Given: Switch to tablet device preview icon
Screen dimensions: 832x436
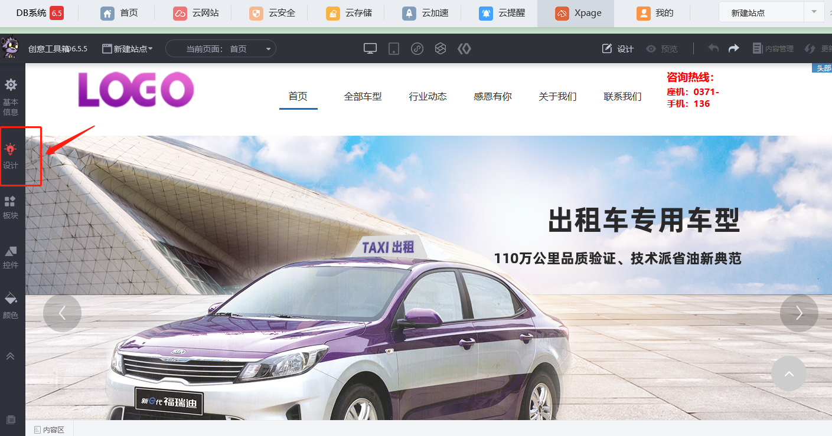Looking at the screenshot, I should point(394,49).
